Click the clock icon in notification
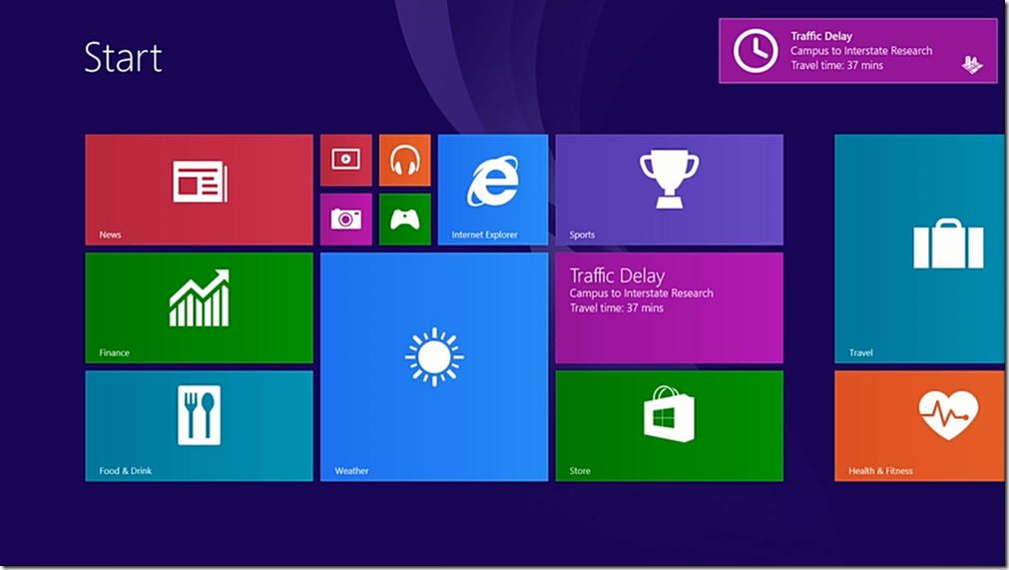The height and width of the screenshot is (570, 1009). click(x=756, y=51)
